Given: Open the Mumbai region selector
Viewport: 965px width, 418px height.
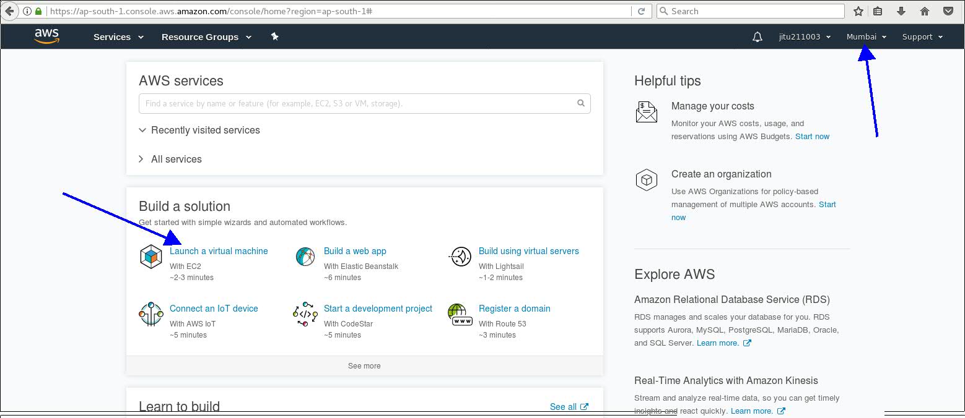Looking at the screenshot, I should click(867, 37).
